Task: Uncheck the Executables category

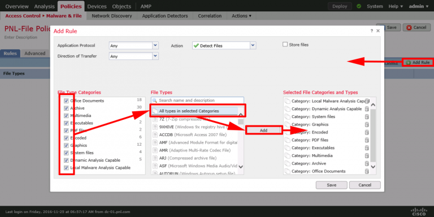Action: click(x=66, y=123)
